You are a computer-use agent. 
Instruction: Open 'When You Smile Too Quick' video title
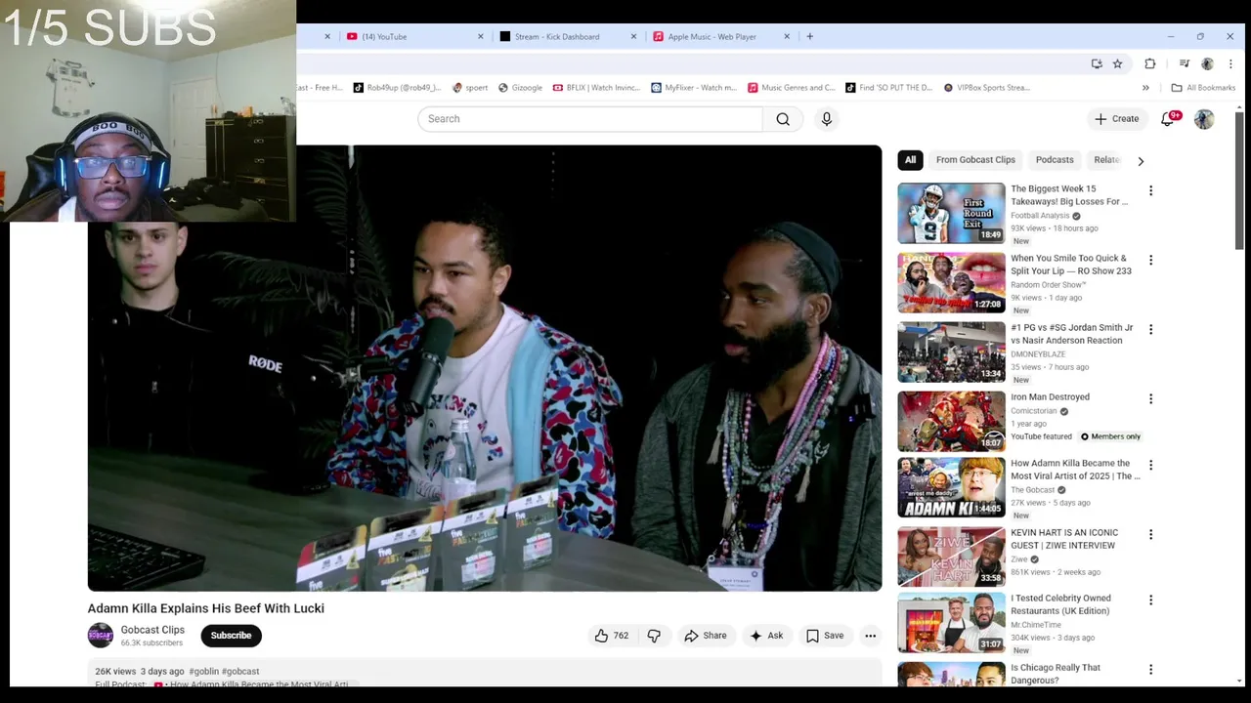pos(1071,265)
